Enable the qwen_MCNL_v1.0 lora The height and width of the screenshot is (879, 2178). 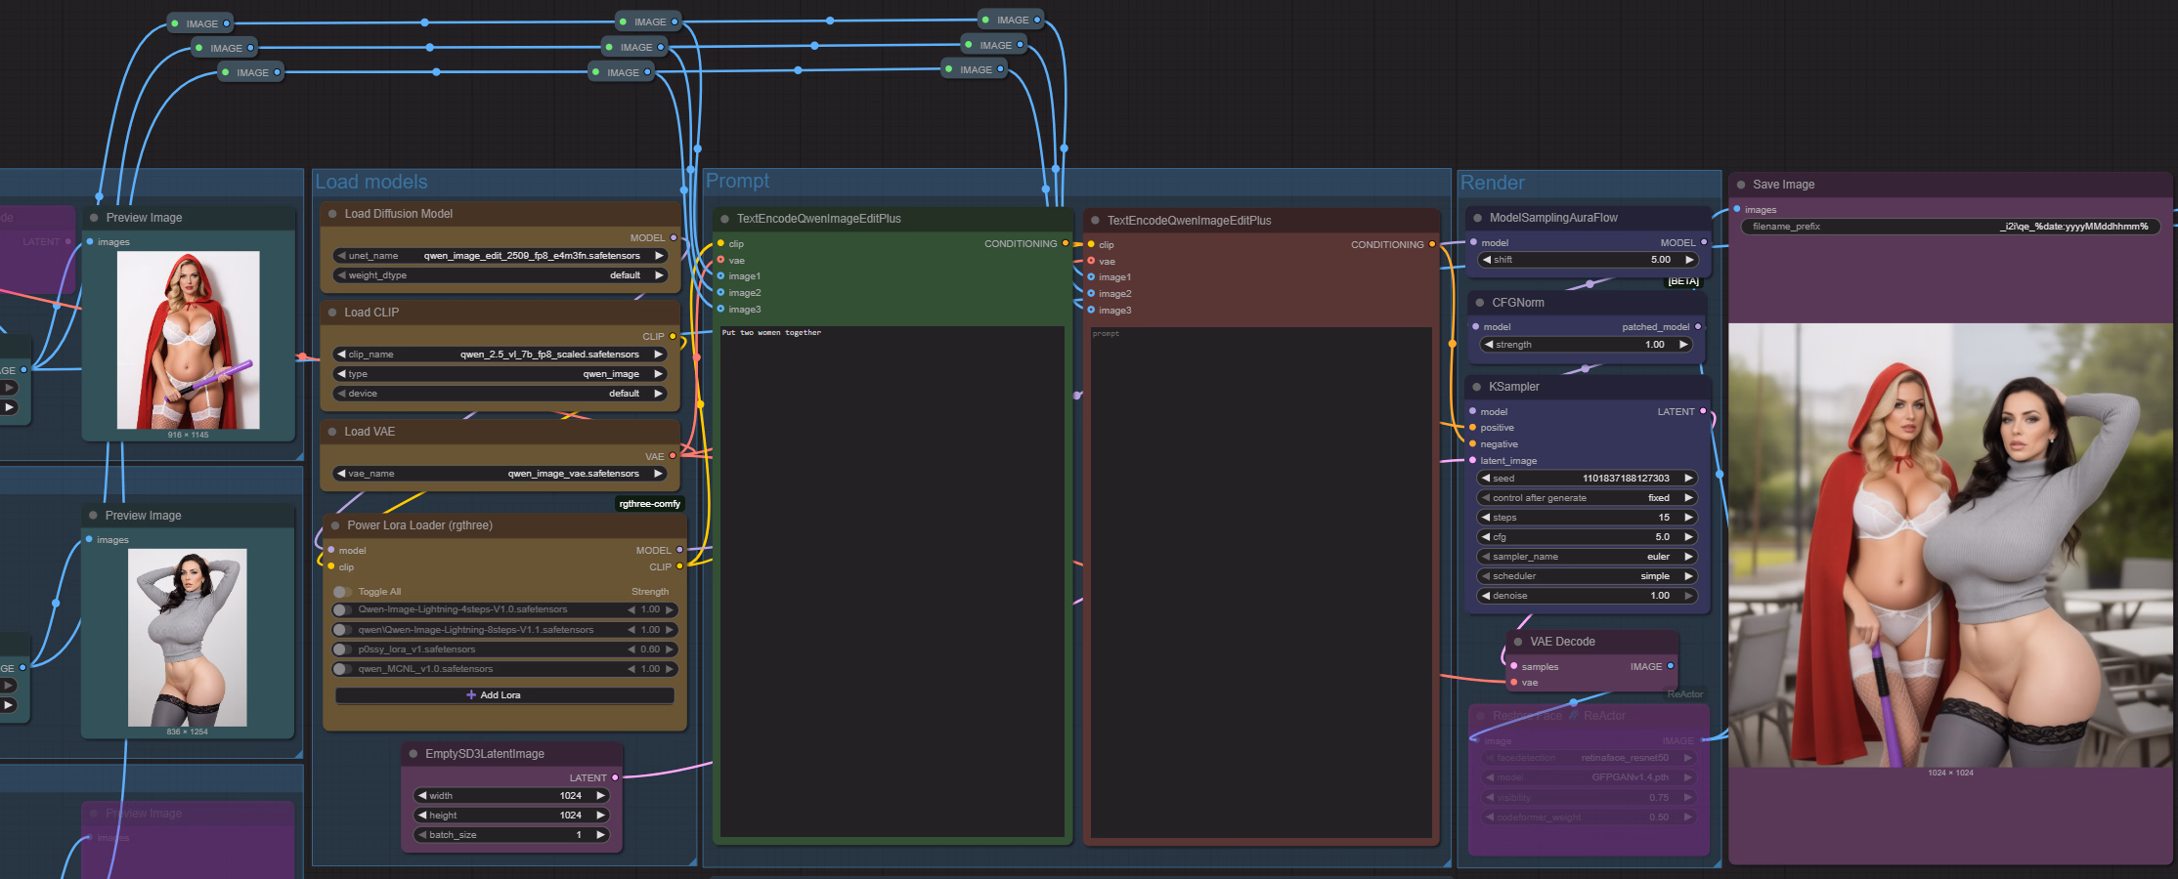[x=342, y=669]
